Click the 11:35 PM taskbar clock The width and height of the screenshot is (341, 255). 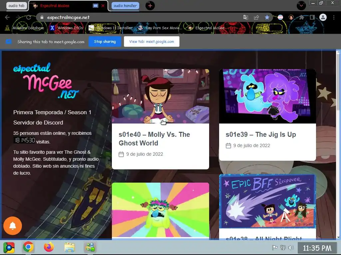(317, 248)
